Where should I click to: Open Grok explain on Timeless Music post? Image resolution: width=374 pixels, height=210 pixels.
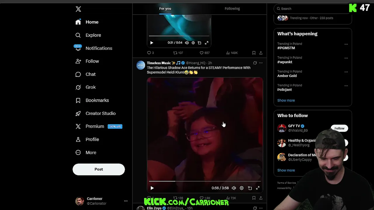[x=255, y=63]
